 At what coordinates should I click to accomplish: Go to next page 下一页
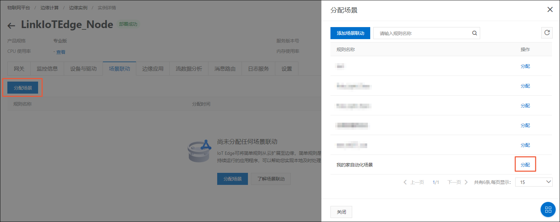coord(457,182)
